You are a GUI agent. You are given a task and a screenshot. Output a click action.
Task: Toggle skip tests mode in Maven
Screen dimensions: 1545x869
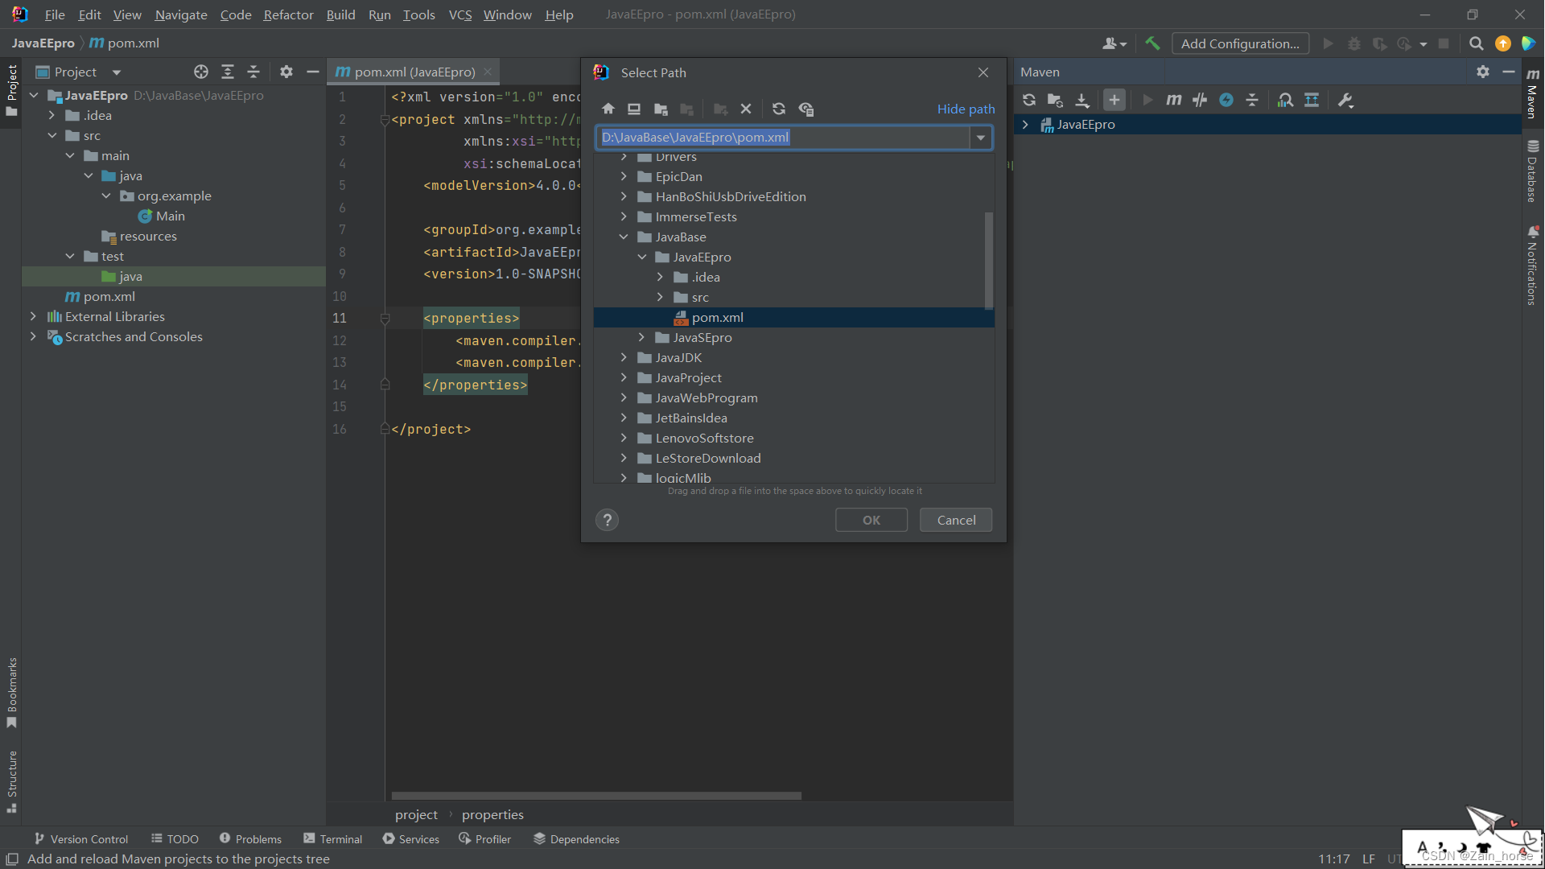click(x=1226, y=100)
